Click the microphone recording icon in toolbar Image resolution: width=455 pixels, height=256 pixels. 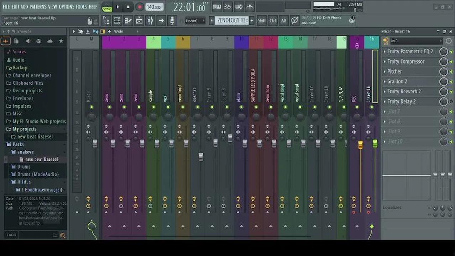click(x=172, y=21)
